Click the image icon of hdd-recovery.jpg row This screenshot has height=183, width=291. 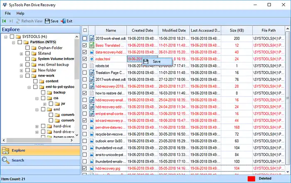[x=92, y=169]
